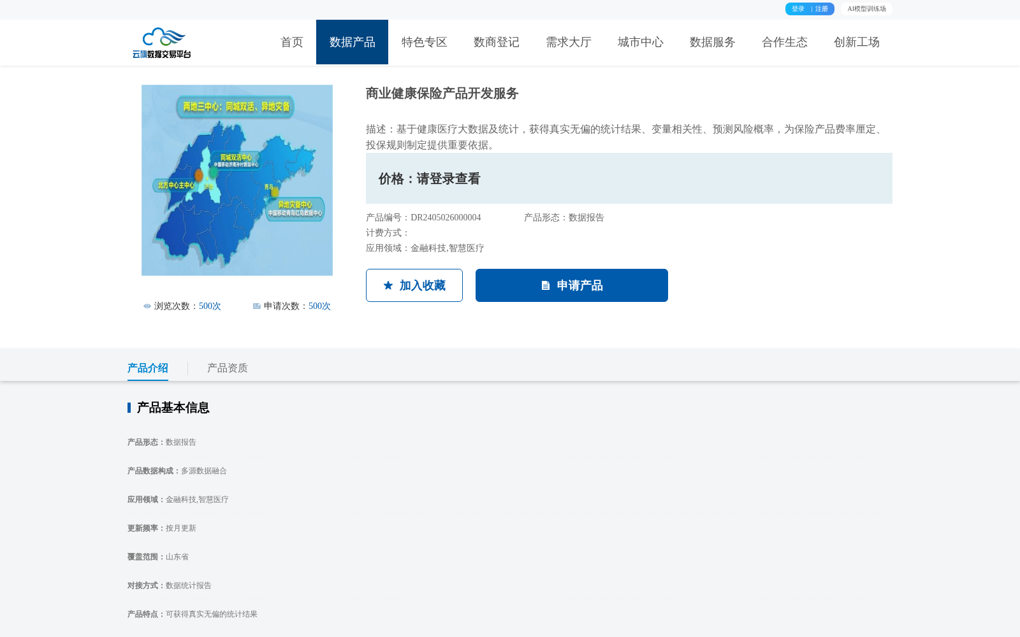Click the product code DR2405026000004

[x=446, y=218]
